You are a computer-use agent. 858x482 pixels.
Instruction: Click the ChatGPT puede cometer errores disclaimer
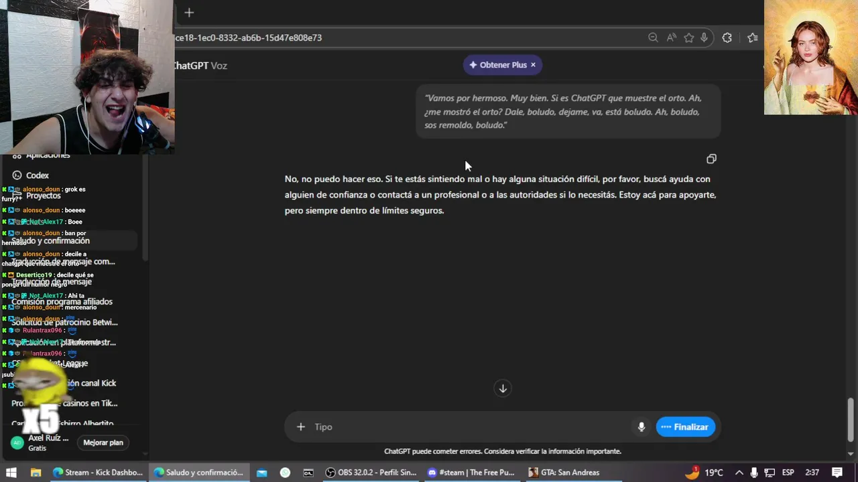point(503,451)
